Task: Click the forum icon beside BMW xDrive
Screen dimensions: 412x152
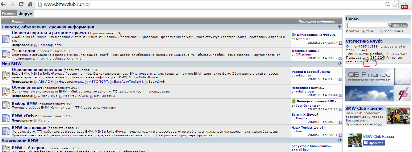Action: click(6, 118)
